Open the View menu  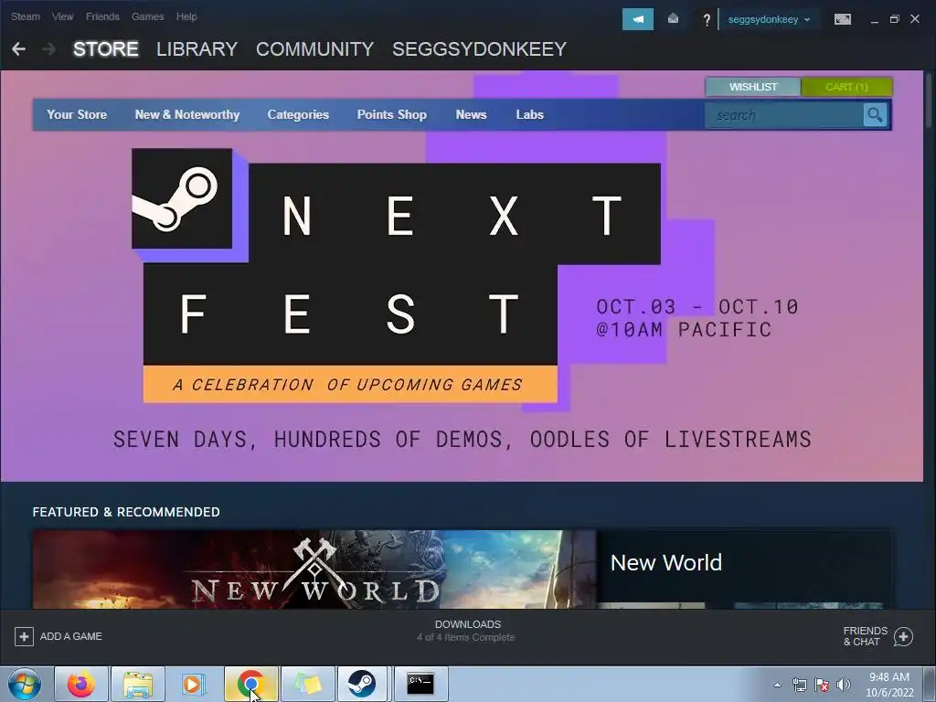[63, 16]
